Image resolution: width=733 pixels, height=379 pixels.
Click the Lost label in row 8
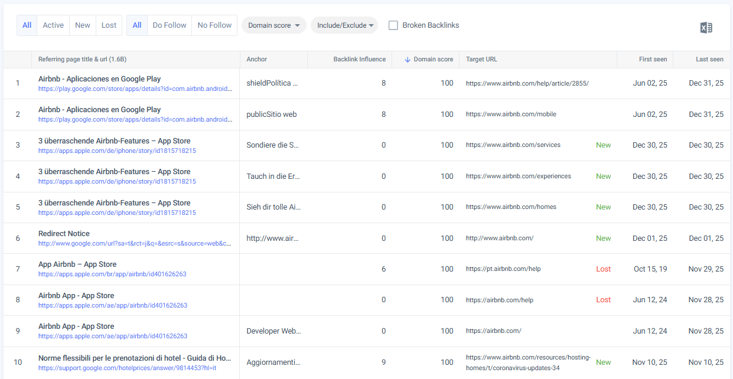[x=604, y=300]
